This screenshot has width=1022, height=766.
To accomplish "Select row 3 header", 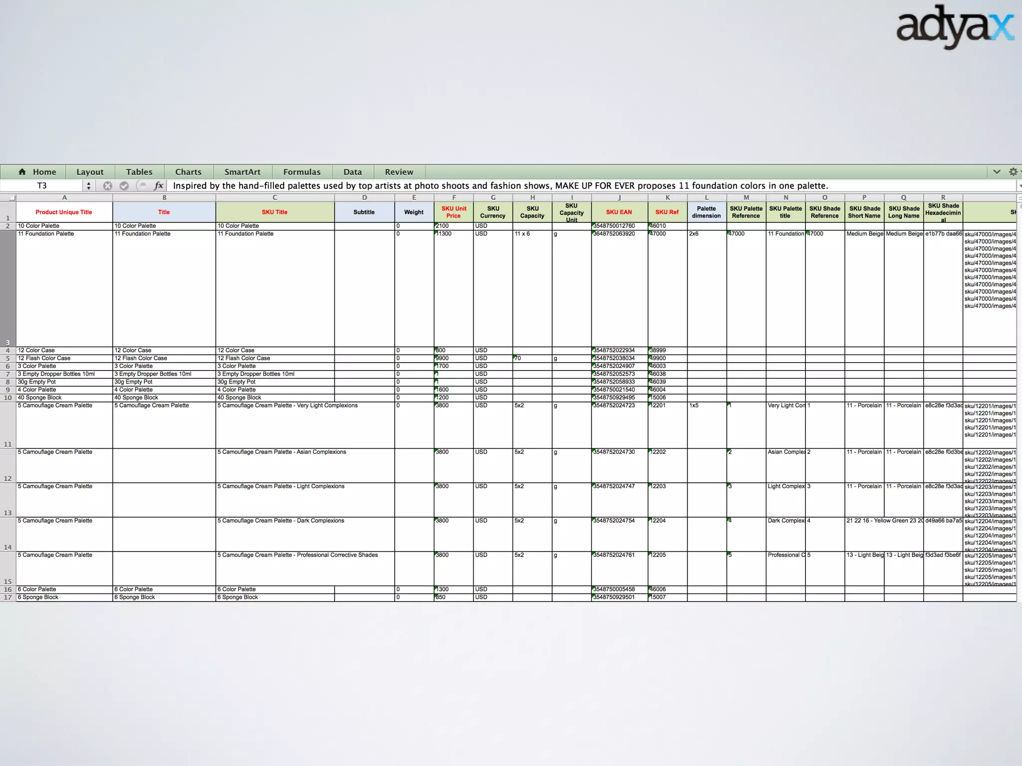I will (x=7, y=288).
